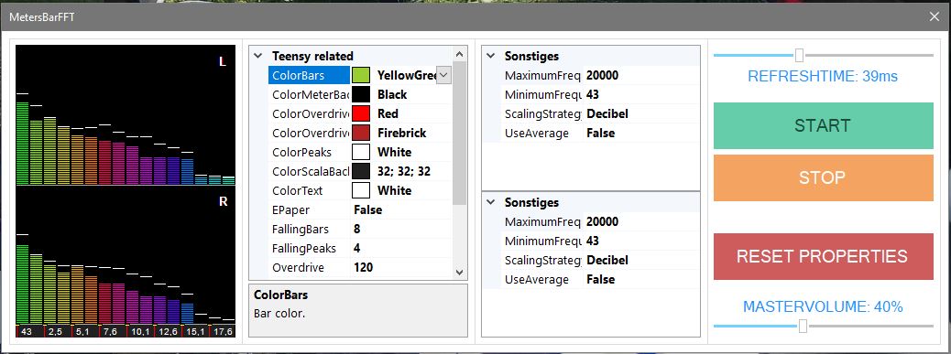The image size is (951, 354).
Task: Select the ColorBars property row
Action: click(360, 75)
